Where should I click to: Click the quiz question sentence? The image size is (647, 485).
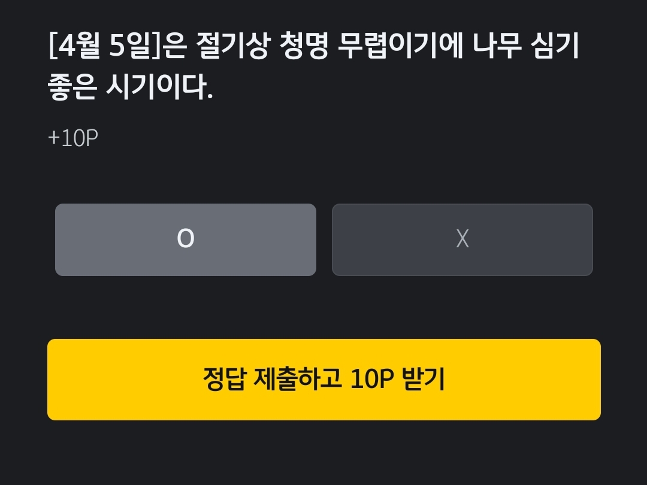313,66
